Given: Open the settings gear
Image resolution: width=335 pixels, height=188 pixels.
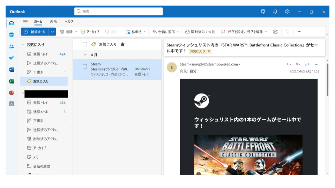Looking at the screenshot, I should pyautogui.click(x=287, y=11).
